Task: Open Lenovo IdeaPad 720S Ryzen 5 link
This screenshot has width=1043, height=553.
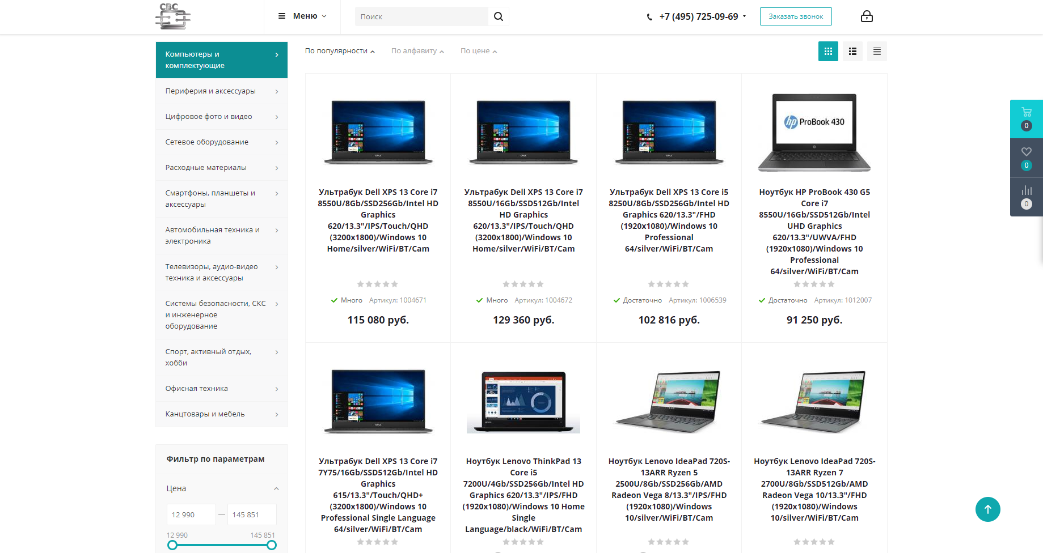Action: coord(669,490)
